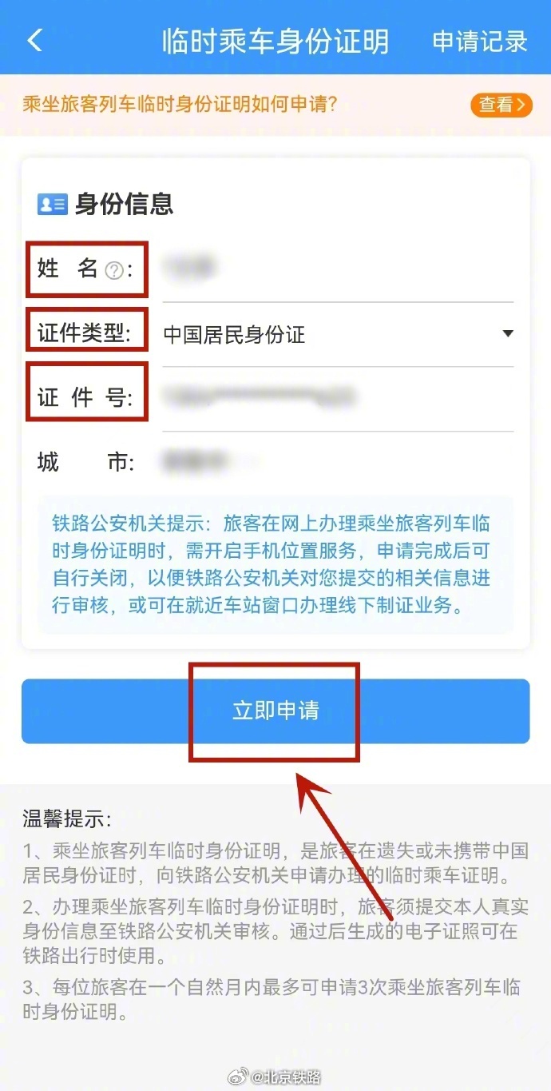Select the 中国居民身份证 type field
Viewport: 551px width, 1091px height.
point(338,334)
